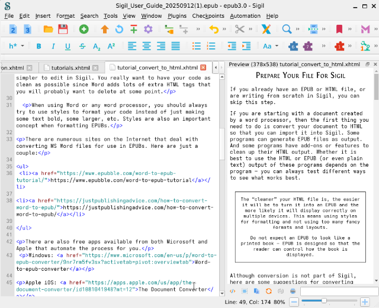This screenshot has width=379, height=308.
Task: Toggle underline formatting
Action: pyautogui.click(x=68, y=46)
